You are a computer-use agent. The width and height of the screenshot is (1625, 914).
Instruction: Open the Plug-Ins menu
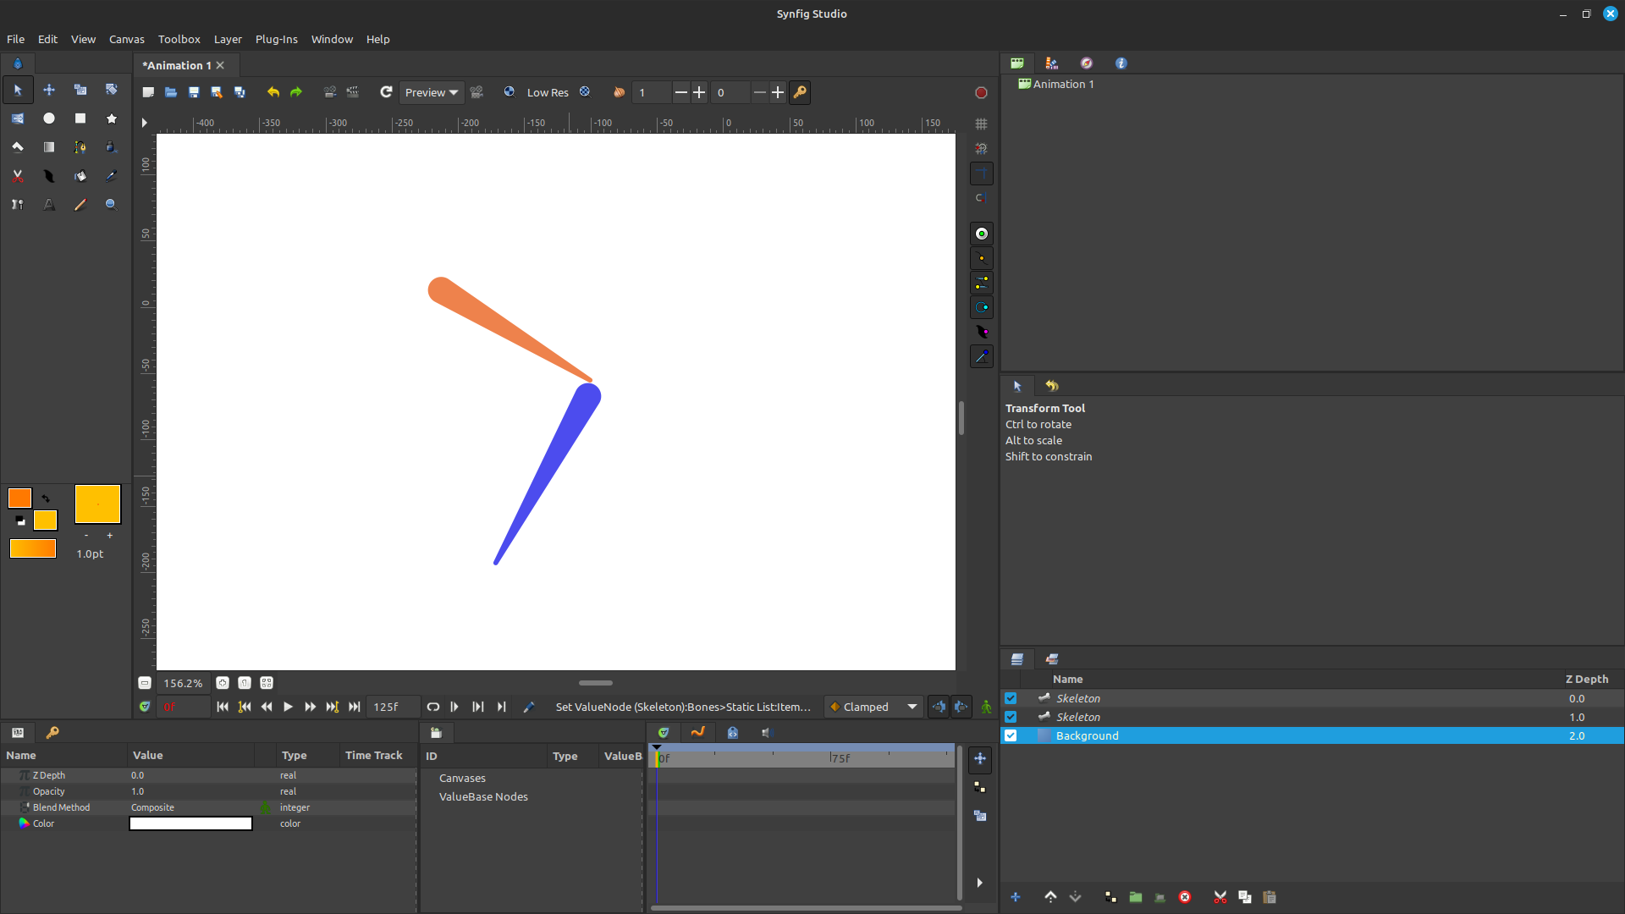(276, 39)
